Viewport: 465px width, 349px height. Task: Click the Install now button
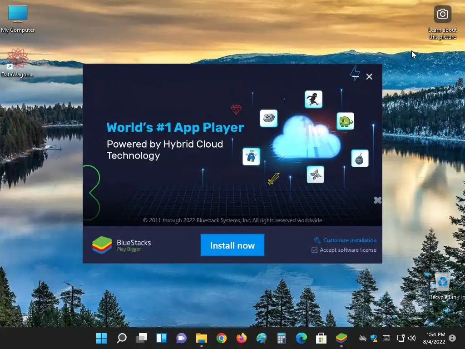pyautogui.click(x=232, y=245)
